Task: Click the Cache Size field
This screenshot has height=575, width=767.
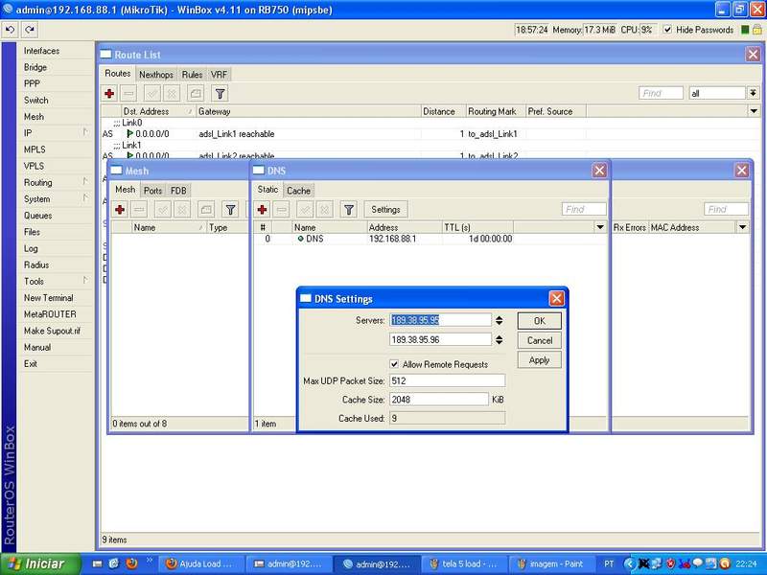Action: pos(439,400)
